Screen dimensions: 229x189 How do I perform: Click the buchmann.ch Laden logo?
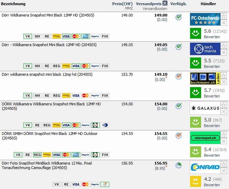click(205, 78)
